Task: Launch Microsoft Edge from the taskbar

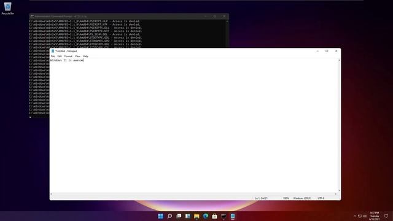Action: click(x=206, y=216)
